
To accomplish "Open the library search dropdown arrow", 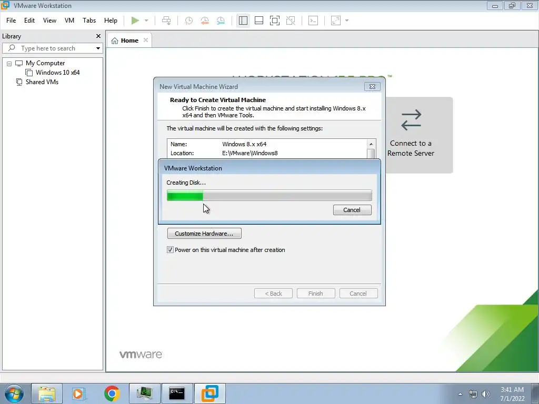I will tap(98, 48).
